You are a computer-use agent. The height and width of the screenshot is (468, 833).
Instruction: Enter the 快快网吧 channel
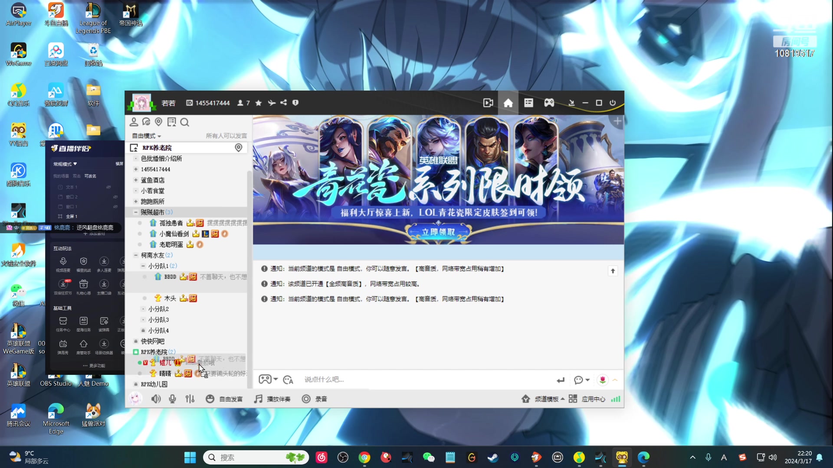[x=153, y=341]
